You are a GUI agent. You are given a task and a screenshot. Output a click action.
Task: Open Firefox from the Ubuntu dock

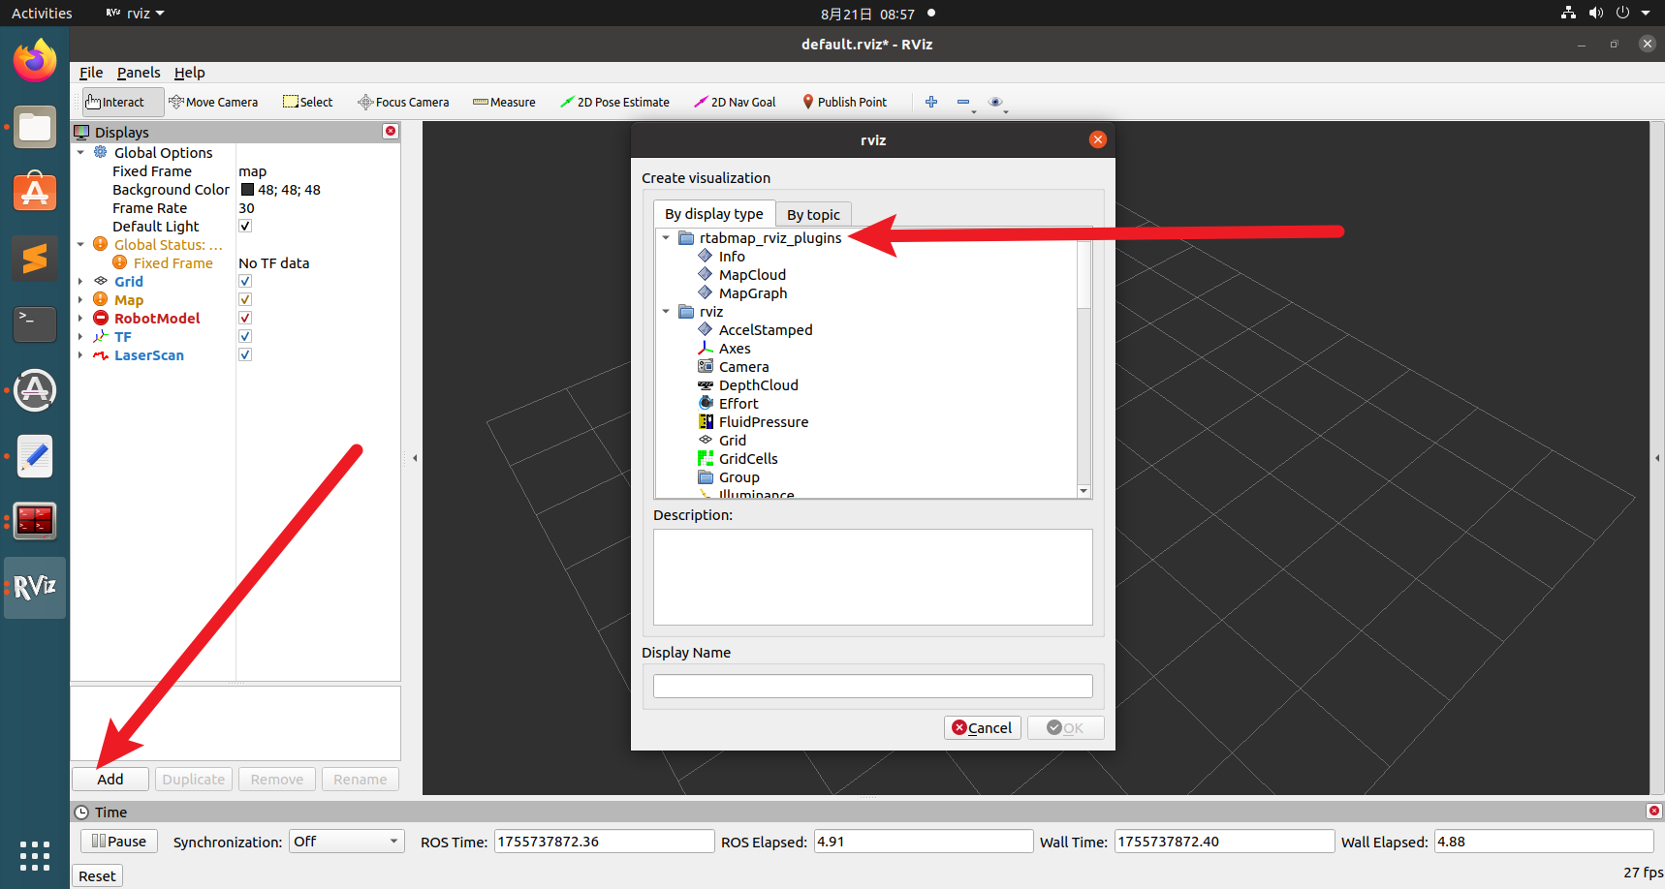coord(35,61)
